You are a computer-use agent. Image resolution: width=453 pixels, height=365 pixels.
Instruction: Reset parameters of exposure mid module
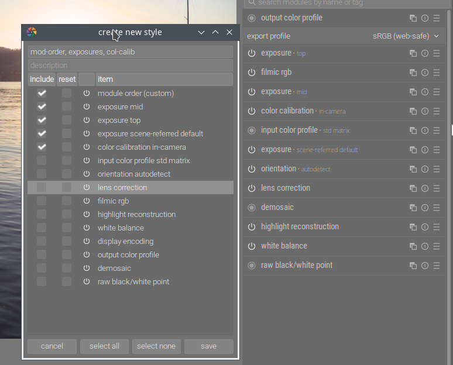(x=425, y=92)
